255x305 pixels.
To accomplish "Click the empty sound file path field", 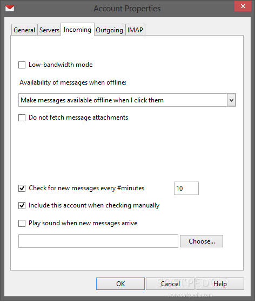I will click(98, 241).
